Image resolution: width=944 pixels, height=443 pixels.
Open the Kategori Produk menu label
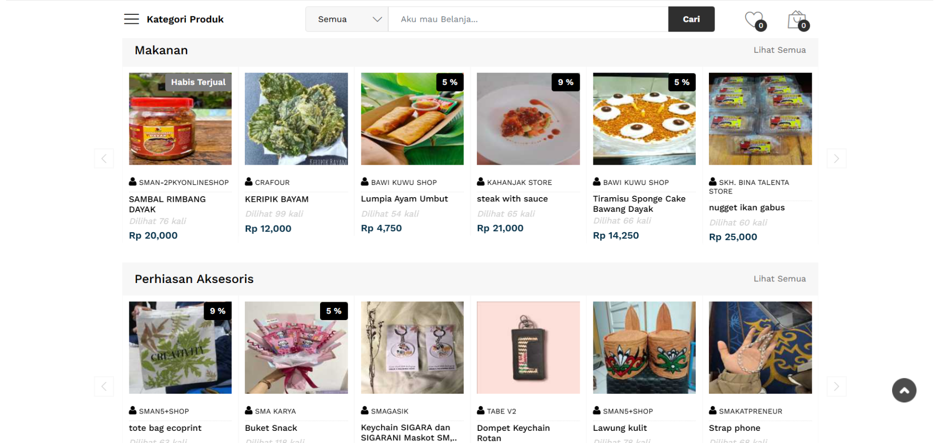(x=185, y=19)
